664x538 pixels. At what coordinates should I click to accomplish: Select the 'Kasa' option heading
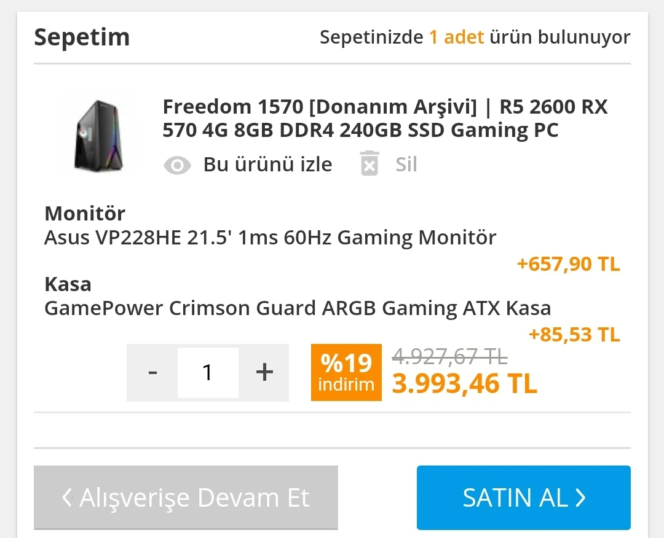pyautogui.click(x=68, y=284)
